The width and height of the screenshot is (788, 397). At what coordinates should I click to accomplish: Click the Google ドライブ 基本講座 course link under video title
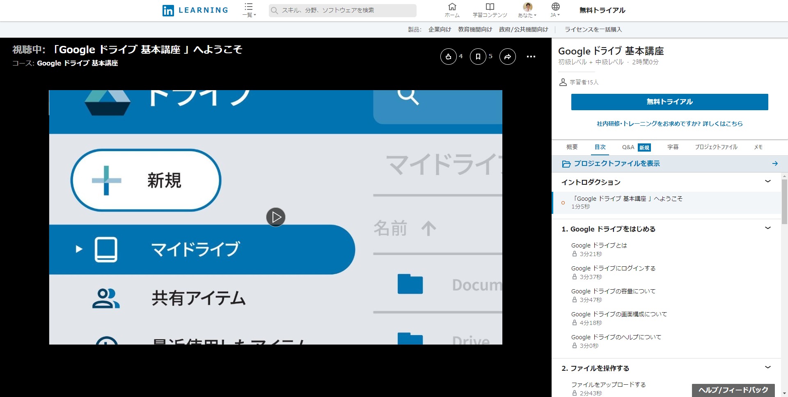78,63
